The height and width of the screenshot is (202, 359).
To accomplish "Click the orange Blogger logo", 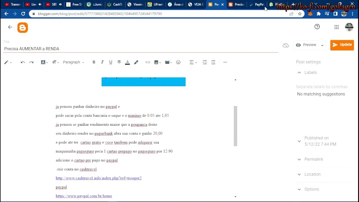I will [23, 27].
